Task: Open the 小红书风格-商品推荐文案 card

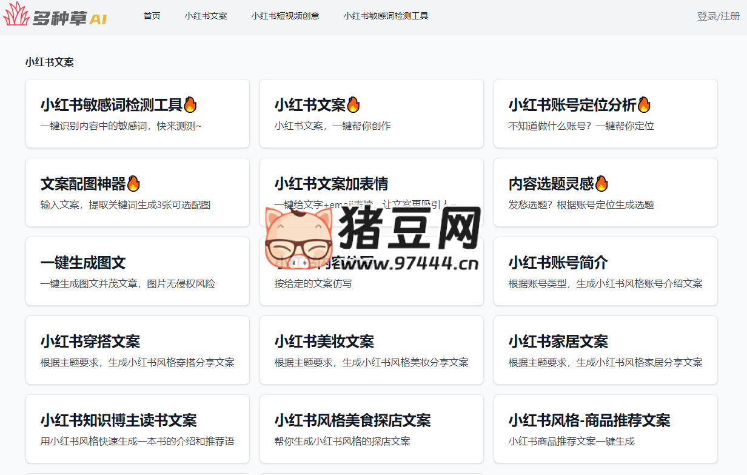Action: (x=606, y=429)
